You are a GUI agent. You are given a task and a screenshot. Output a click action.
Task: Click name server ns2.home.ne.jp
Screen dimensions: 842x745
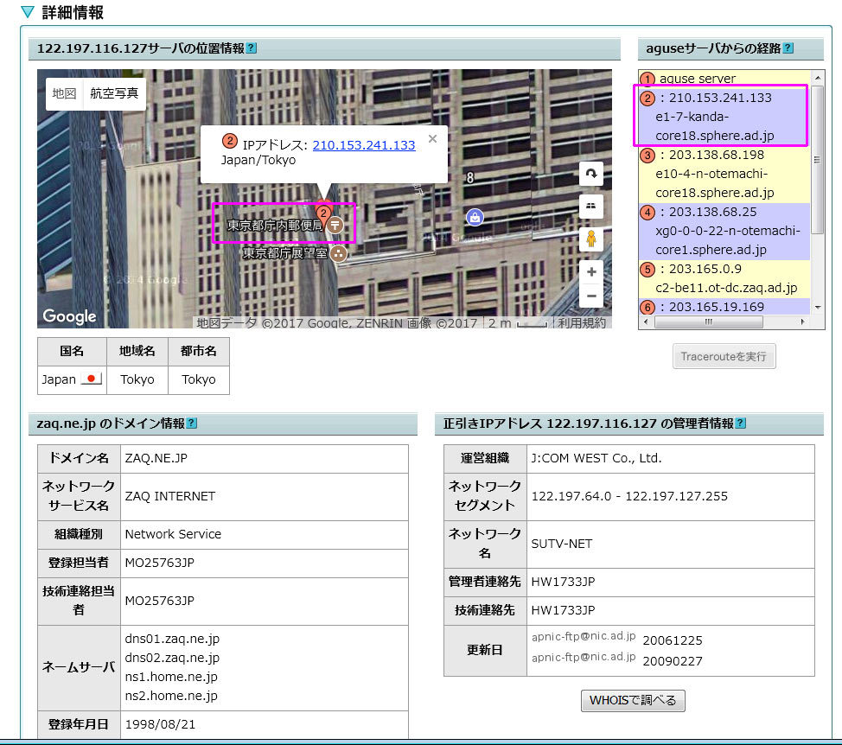[171, 696]
